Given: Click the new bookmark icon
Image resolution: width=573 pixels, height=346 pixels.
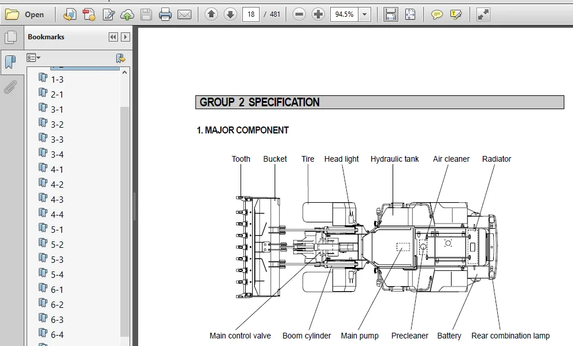Looking at the screenshot, I should tap(120, 58).
